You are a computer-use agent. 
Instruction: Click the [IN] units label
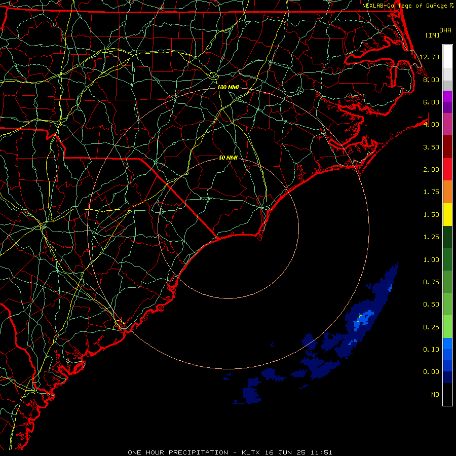coord(432,35)
